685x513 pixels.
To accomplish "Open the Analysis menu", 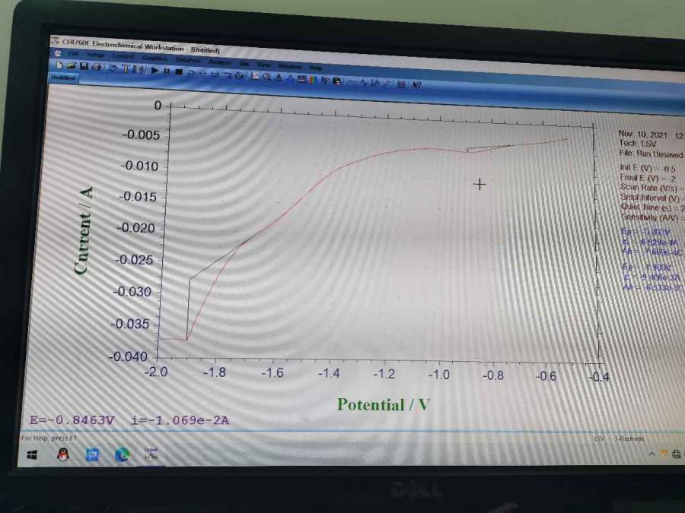I will point(220,61).
